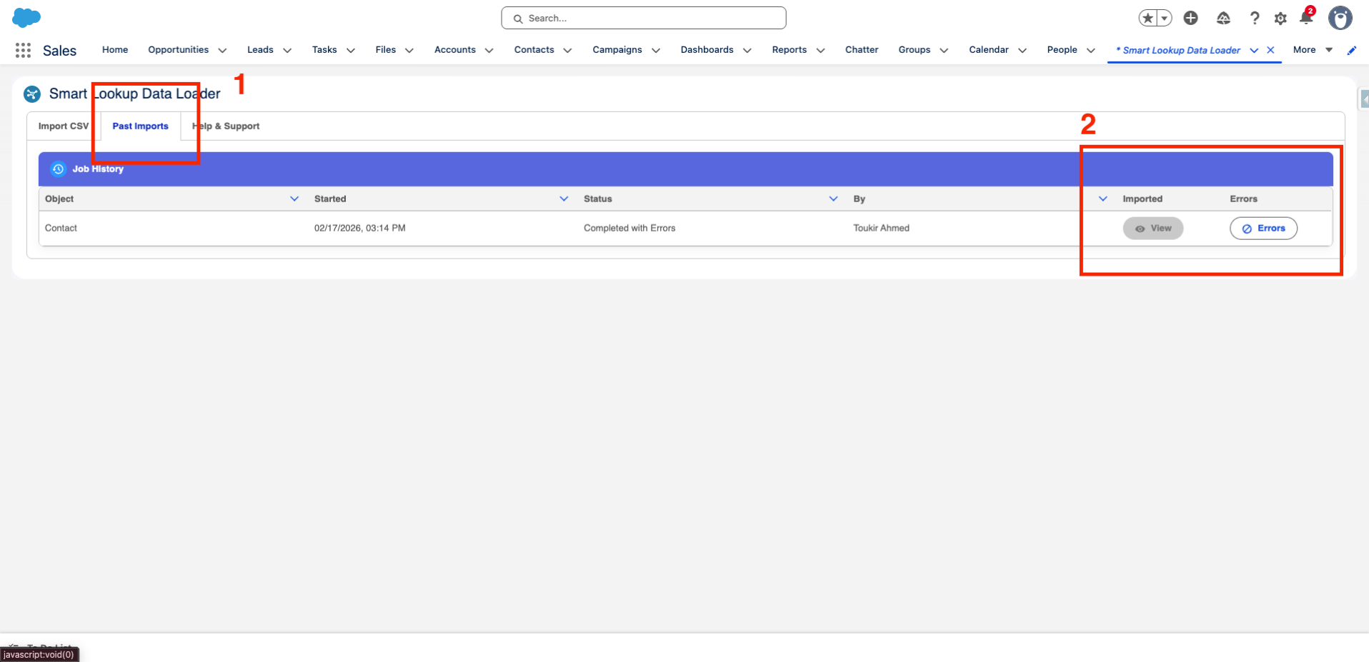Click inside the Search field

(x=643, y=18)
